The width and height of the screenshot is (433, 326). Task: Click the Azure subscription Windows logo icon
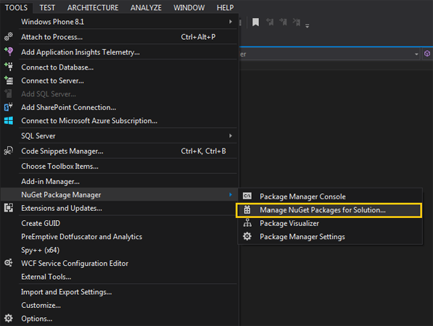click(9, 120)
